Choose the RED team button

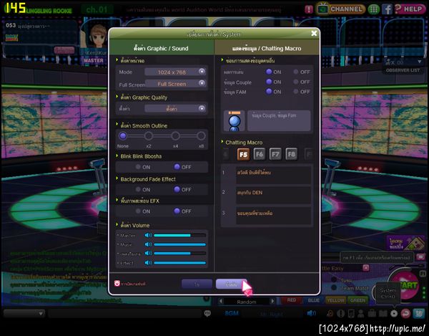[292, 300]
